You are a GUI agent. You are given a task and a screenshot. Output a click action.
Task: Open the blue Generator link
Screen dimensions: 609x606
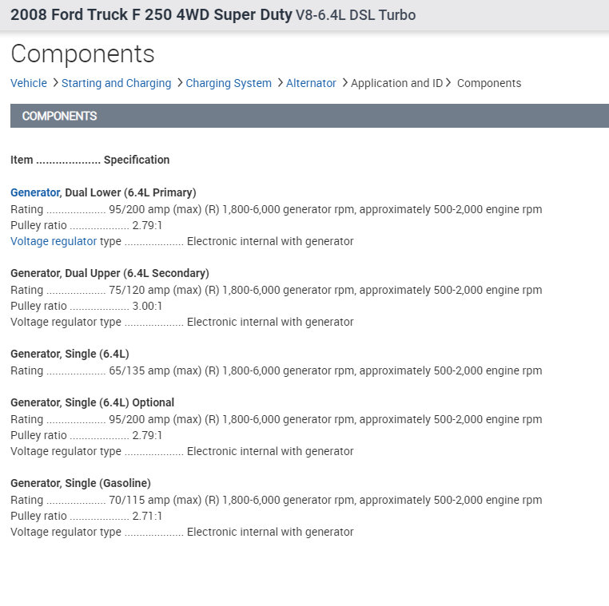point(34,192)
